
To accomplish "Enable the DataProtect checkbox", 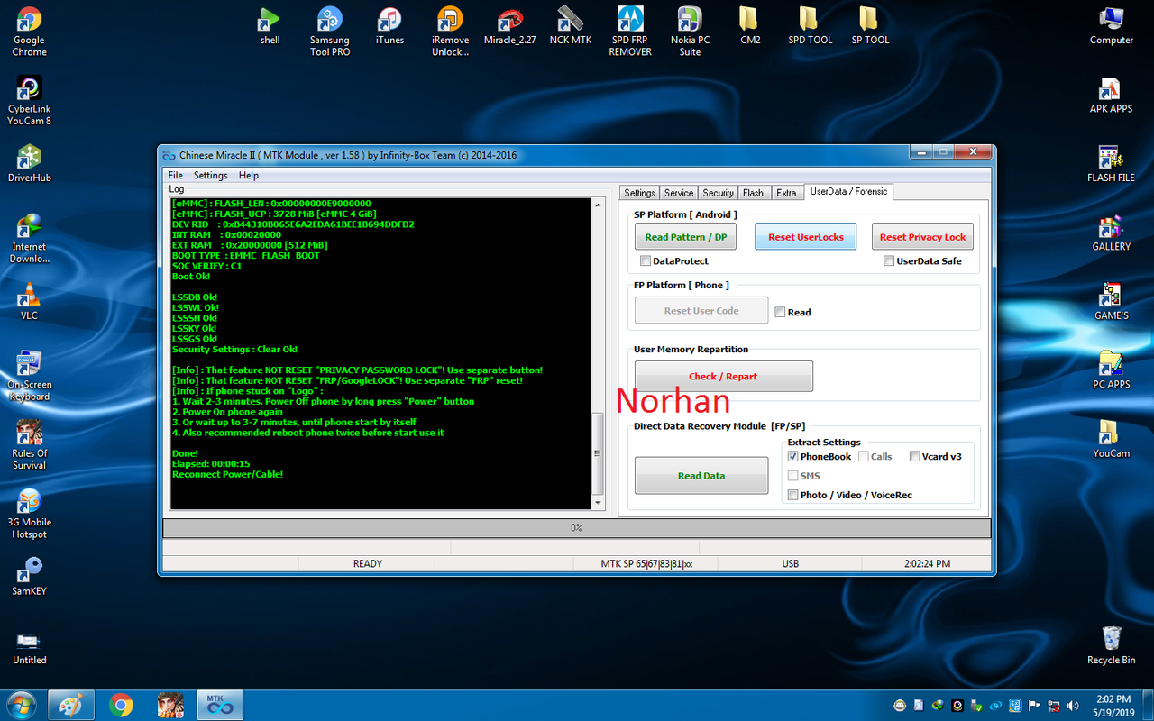I will click(x=645, y=261).
